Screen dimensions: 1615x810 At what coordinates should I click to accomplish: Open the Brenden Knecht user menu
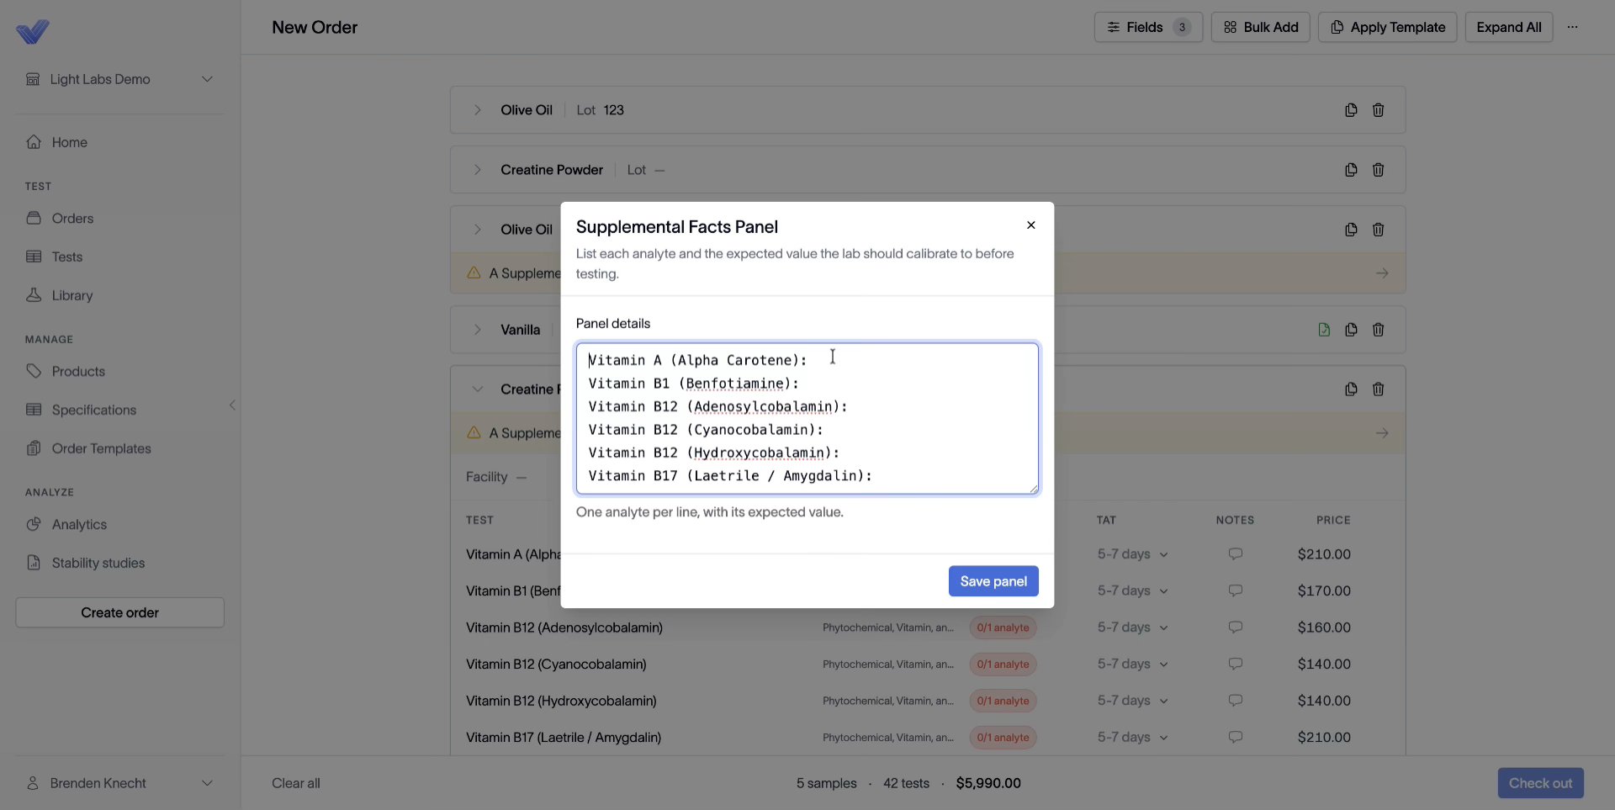[119, 783]
